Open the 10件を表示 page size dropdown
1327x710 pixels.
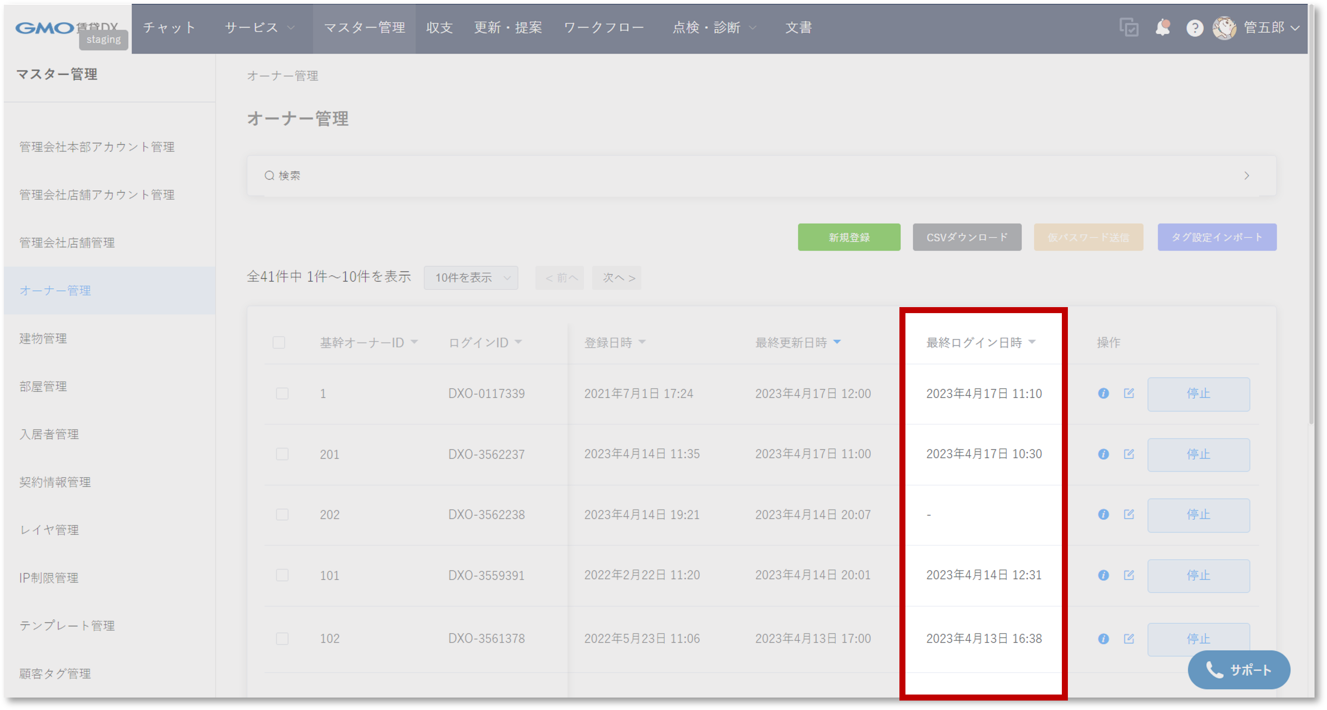471,277
